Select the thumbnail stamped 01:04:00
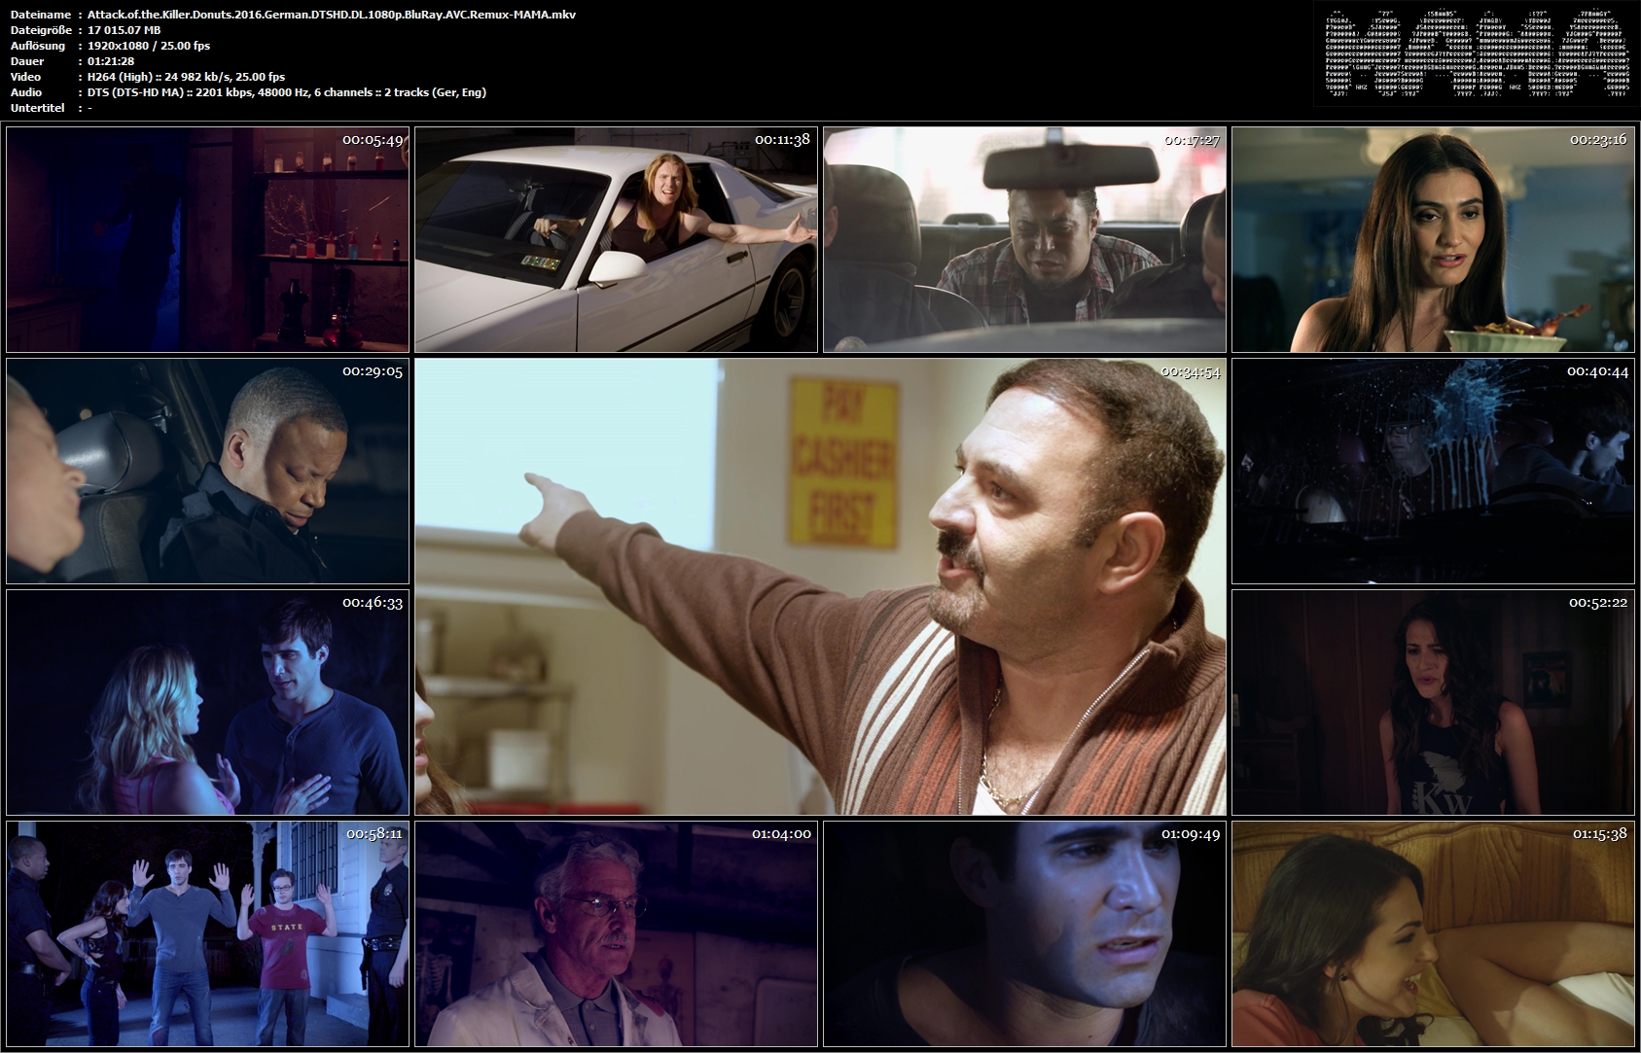1641x1053 pixels. (x=616, y=933)
